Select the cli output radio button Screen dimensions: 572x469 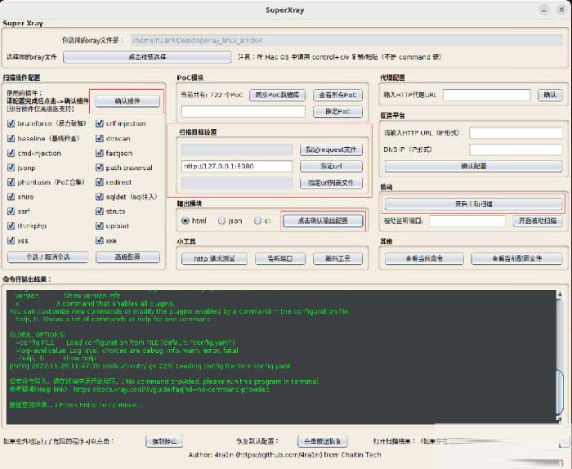click(258, 221)
